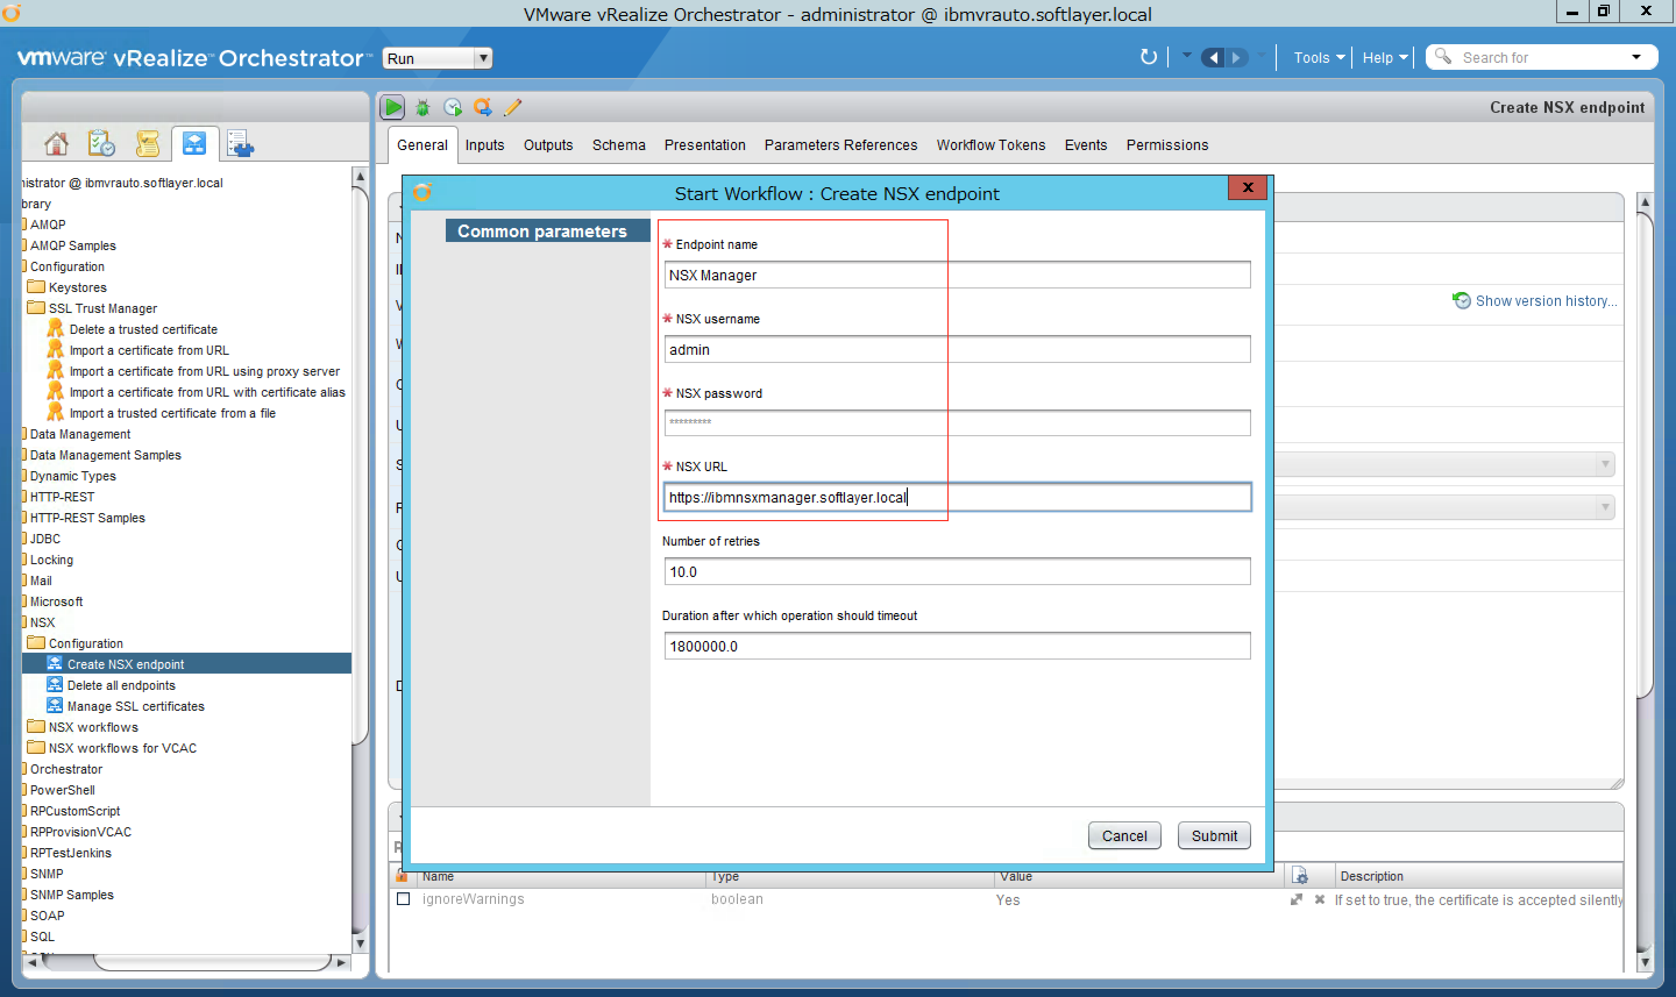Click the timeout duration field

(957, 646)
